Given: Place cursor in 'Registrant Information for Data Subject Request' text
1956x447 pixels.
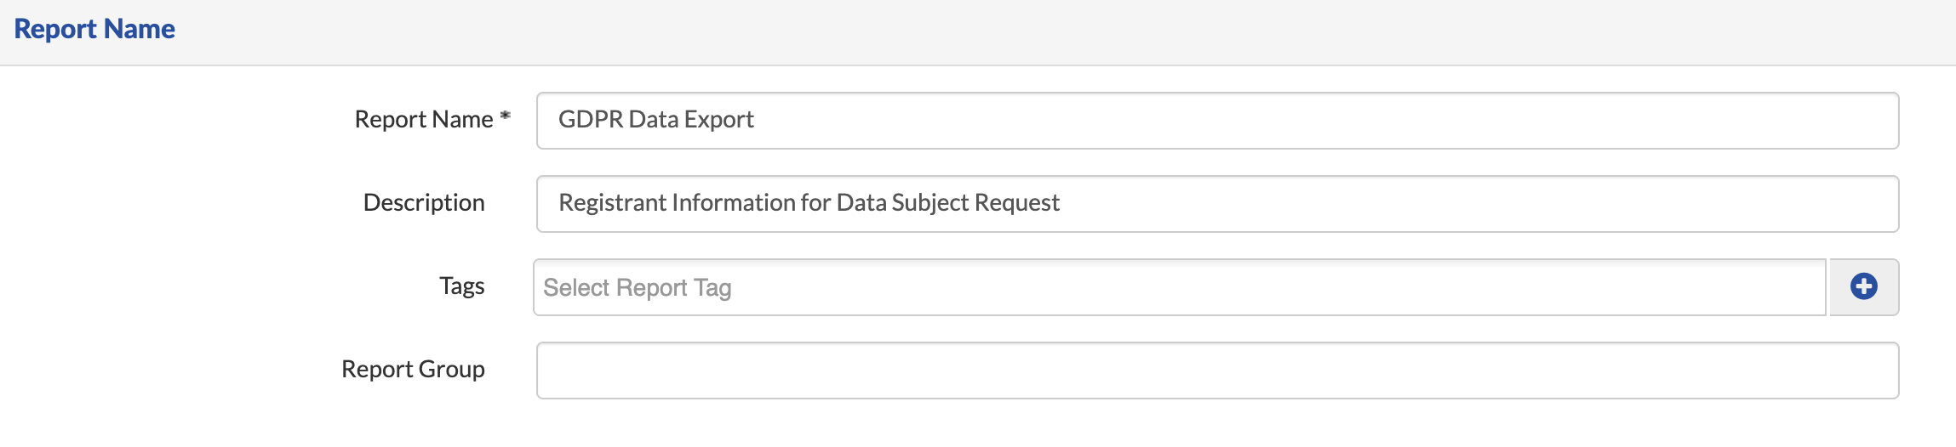Looking at the screenshot, I should click(x=809, y=202).
